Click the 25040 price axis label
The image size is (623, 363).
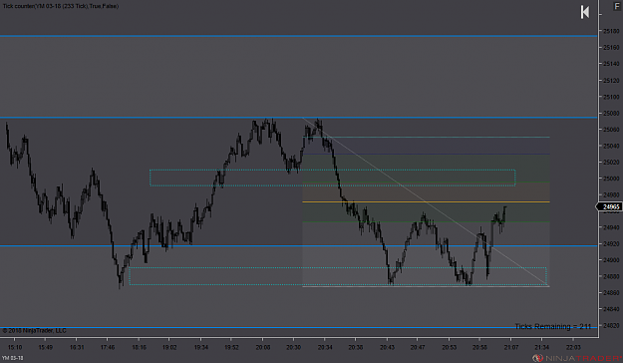pyautogui.click(x=611, y=146)
